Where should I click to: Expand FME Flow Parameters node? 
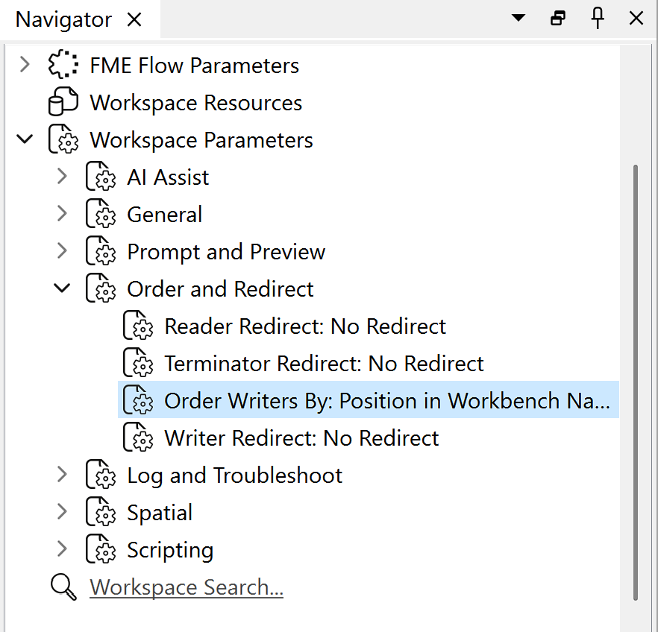(25, 65)
